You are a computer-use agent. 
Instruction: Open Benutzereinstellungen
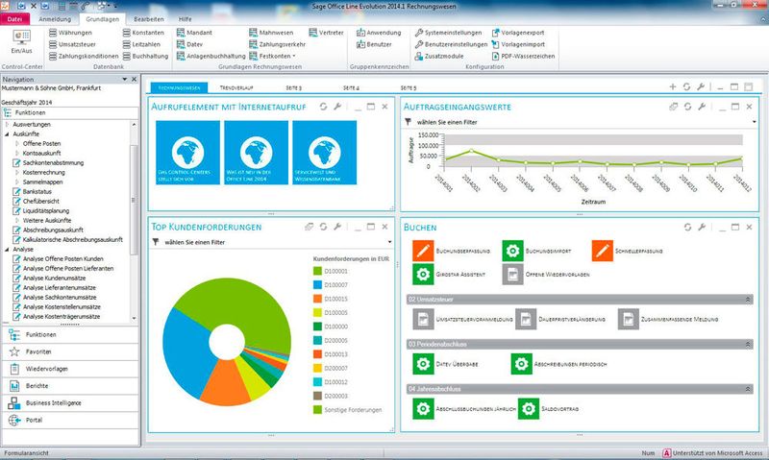451,44
